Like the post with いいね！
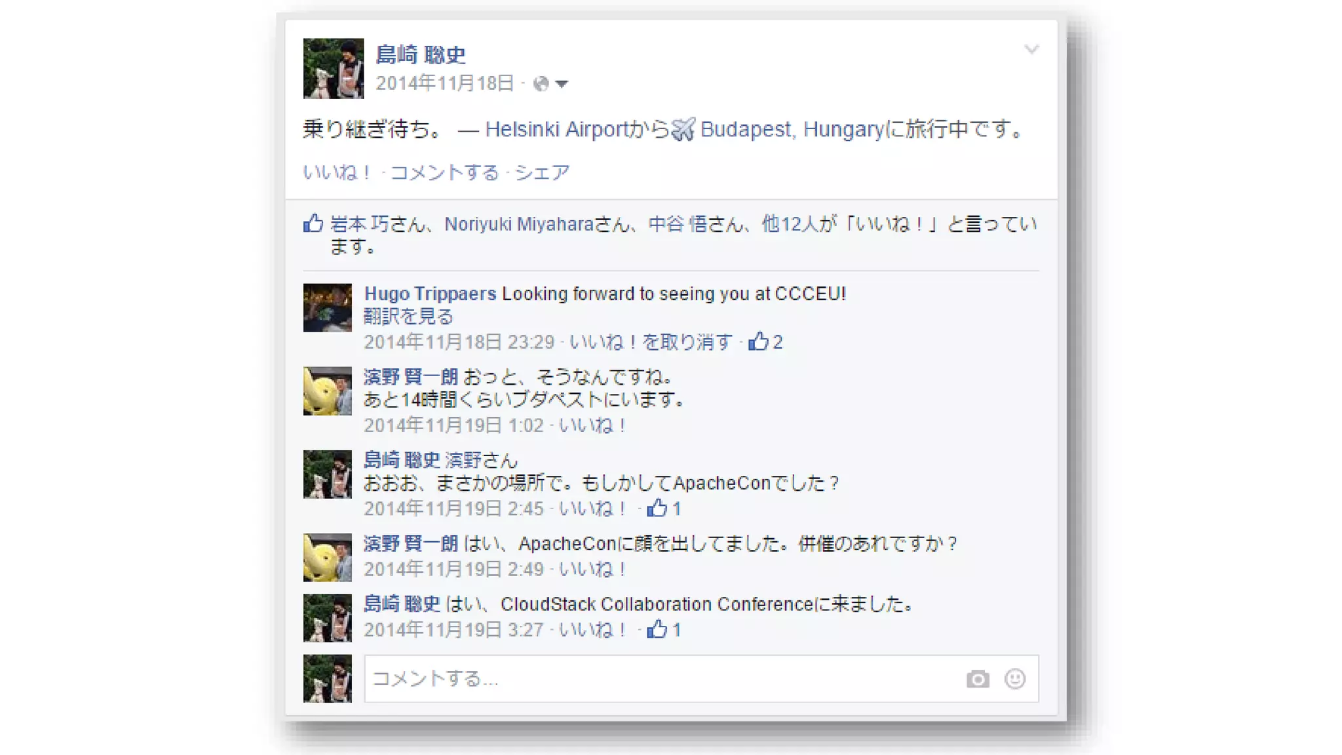This screenshot has height=755, width=1342. click(x=337, y=172)
